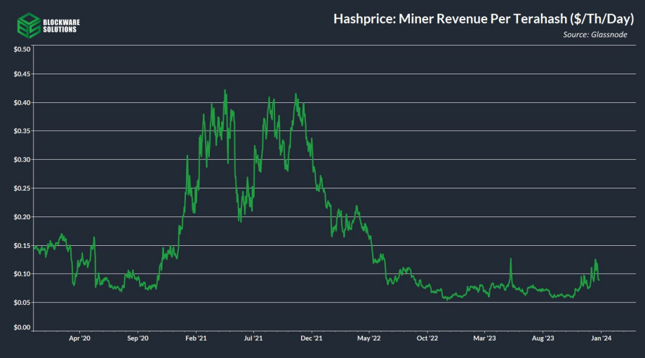
Task: Click the Aug '23 date label
Action: [542, 338]
